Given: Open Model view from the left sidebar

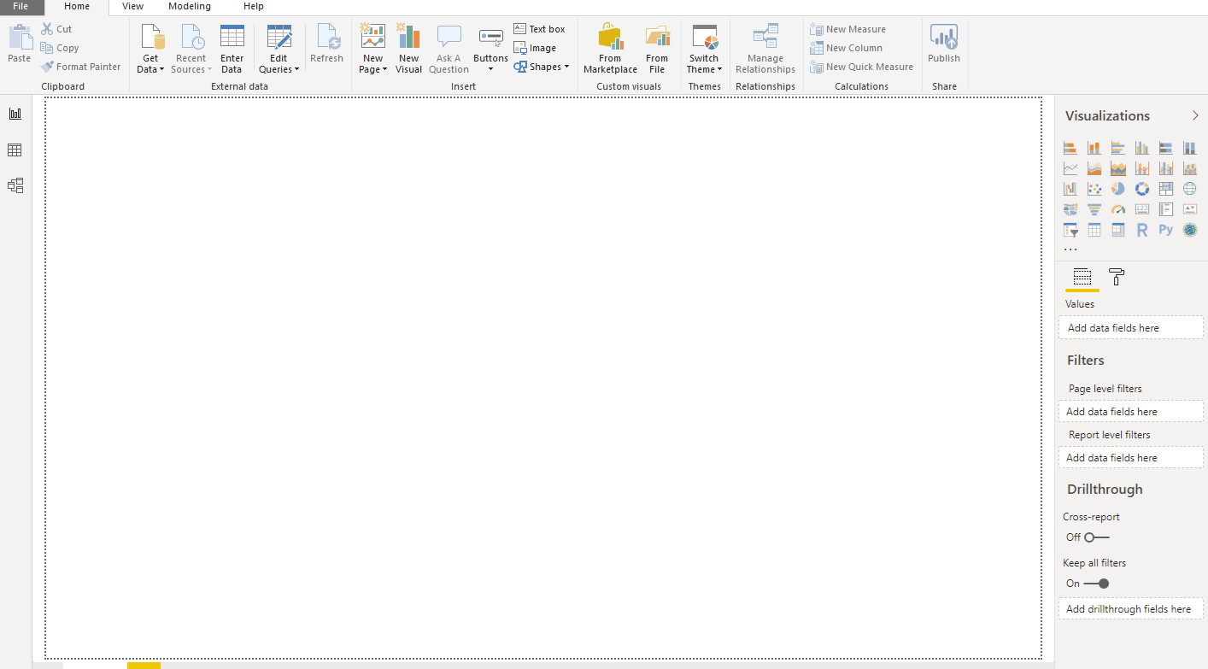Looking at the screenshot, I should 15,185.
